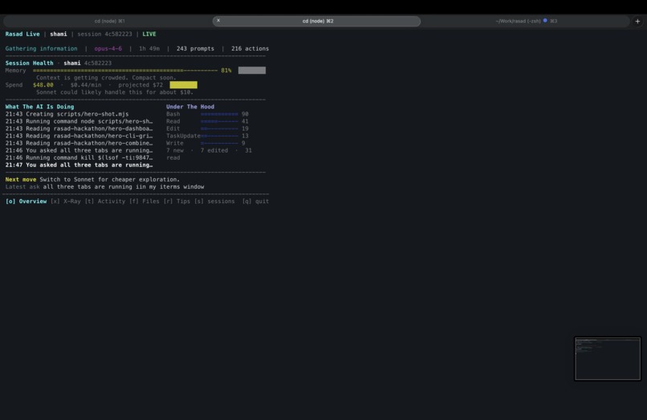Add a new terminal tab with plus
This screenshot has width=647, height=420.
coord(637,21)
